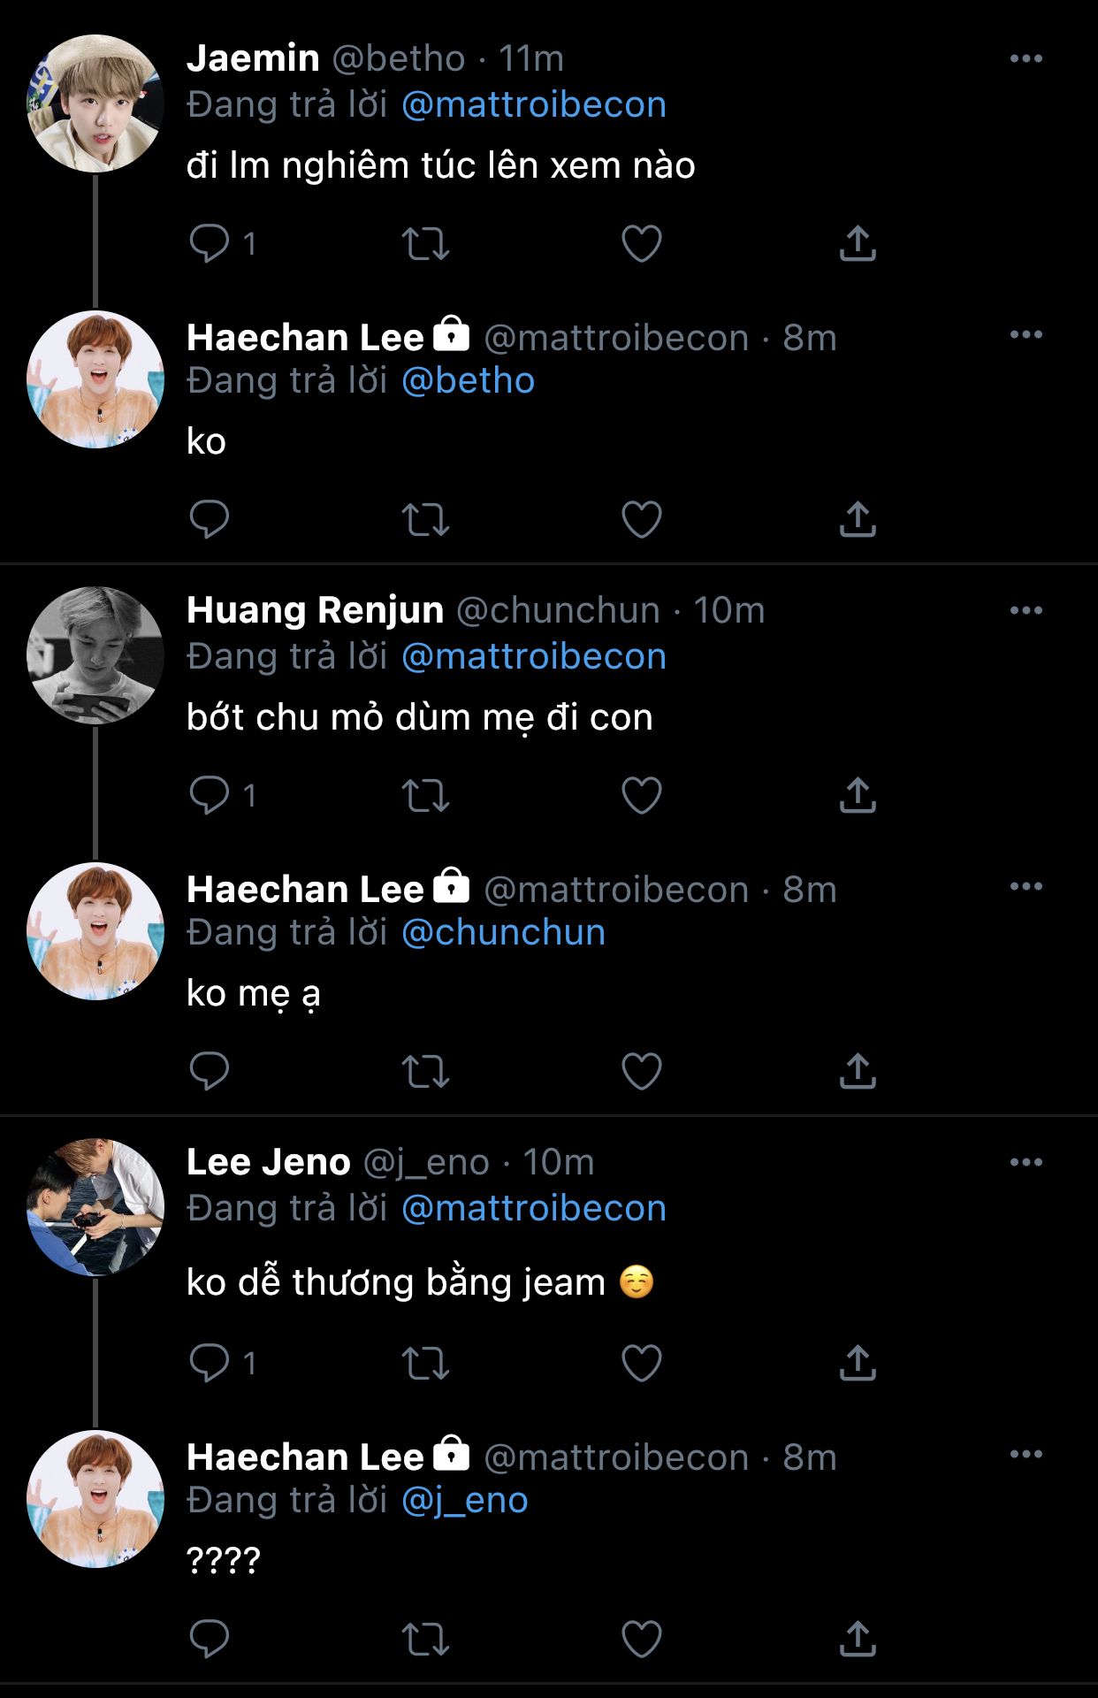Viewport: 1098px width, 1698px height.
Task: Like Jaemin's tweet
Action: [x=641, y=243]
